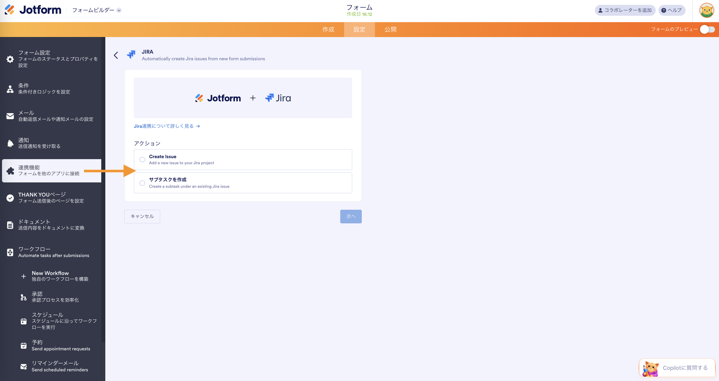719x381 pixels.
Task: Open ワークフロー icon in sidebar
Action: [10, 252]
